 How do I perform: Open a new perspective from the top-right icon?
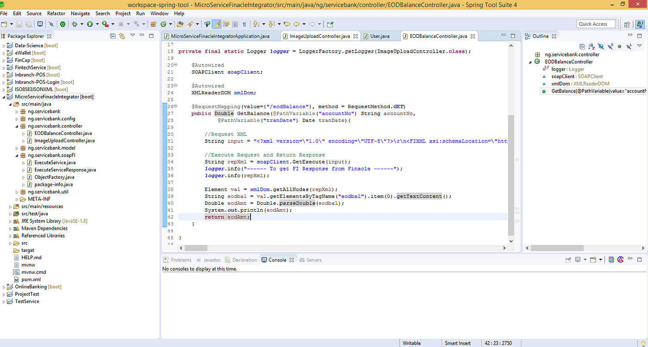coord(627,24)
